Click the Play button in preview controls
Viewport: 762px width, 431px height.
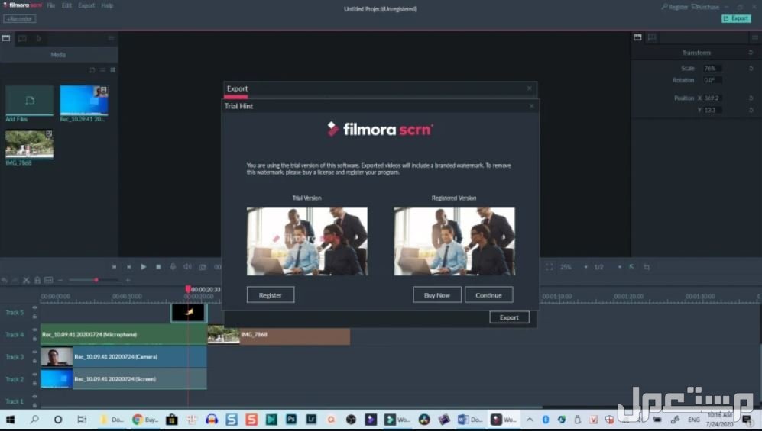click(x=144, y=267)
